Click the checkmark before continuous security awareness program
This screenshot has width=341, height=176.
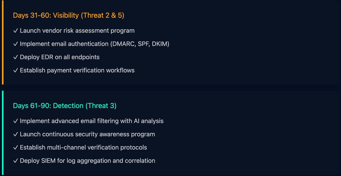pos(15,134)
